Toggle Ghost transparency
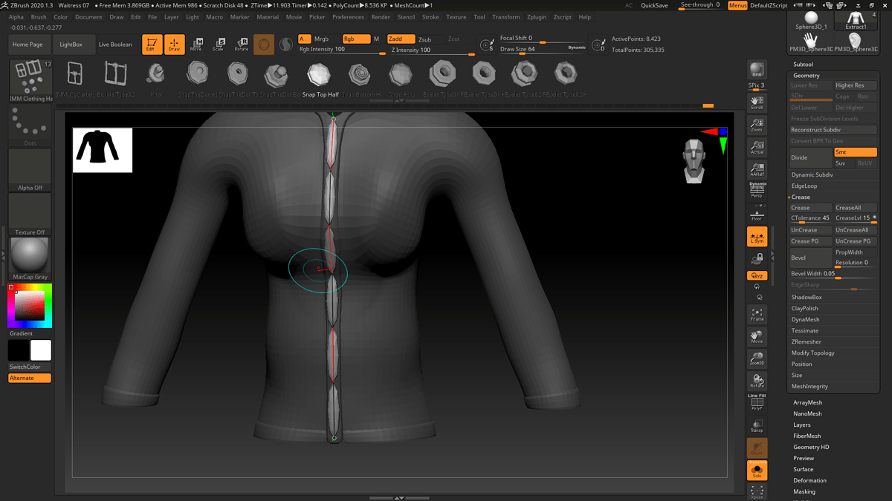892x501 pixels. [x=757, y=448]
